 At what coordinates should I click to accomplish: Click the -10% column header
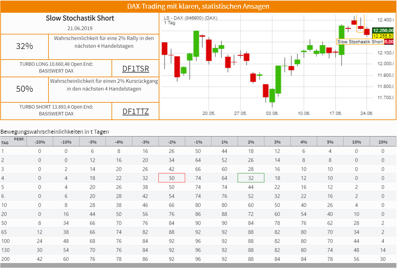(x=66, y=142)
